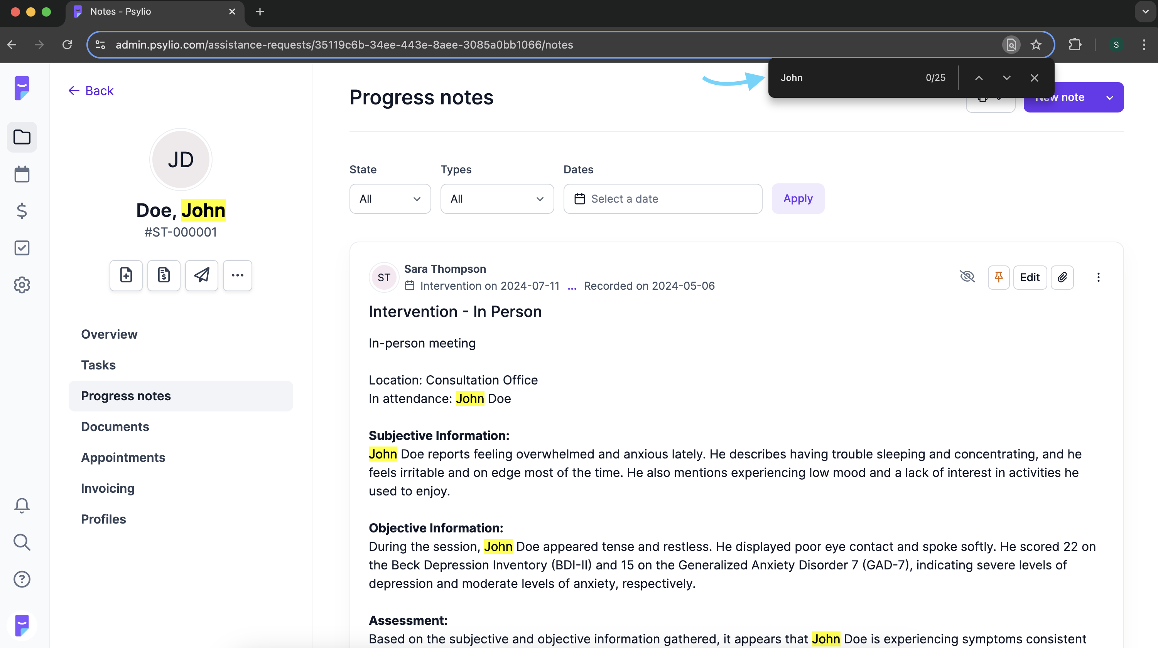Select Progress notes in the side menu
The image size is (1158, 648).
(x=181, y=396)
